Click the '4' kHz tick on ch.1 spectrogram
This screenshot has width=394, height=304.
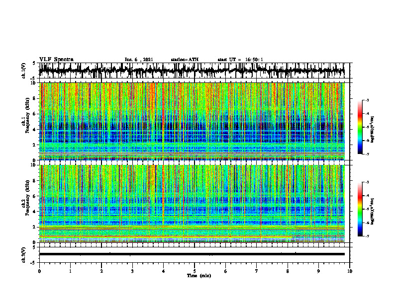click(x=35, y=130)
